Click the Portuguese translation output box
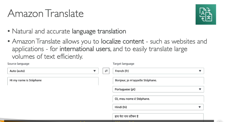Image resolution: width=226 pixels, height=122 pixels. 158,99
